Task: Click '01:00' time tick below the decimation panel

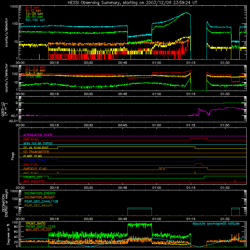Action: (x=157, y=219)
